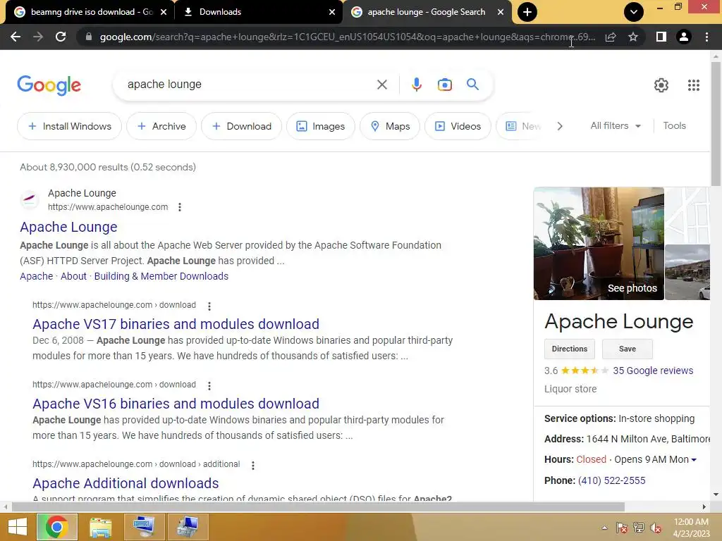
Task: Open the Google apps grid icon
Action: click(x=694, y=85)
